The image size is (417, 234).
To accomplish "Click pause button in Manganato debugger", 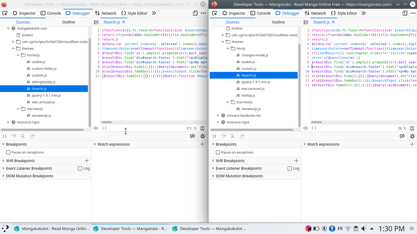I will point(214,136).
